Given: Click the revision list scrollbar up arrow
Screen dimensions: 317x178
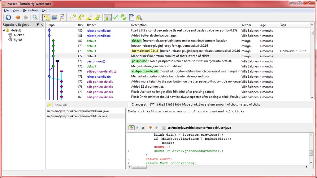Looking at the screenshot, I should coord(312,24).
